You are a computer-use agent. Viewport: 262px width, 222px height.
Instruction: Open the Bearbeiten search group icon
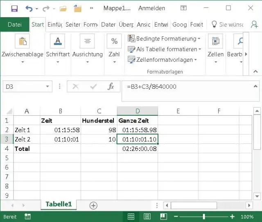(x=239, y=41)
